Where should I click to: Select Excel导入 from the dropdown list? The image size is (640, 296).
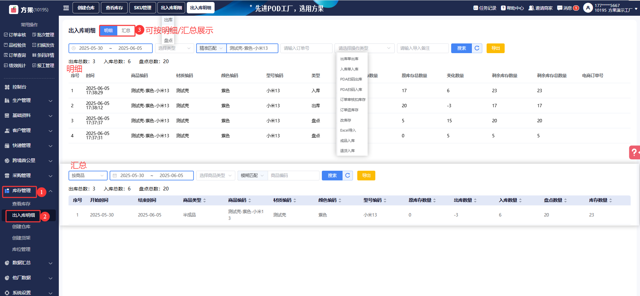click(348, 130)
